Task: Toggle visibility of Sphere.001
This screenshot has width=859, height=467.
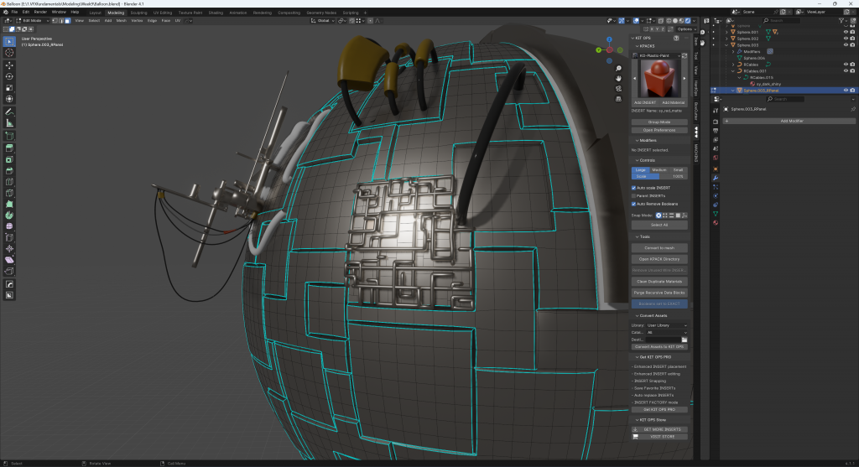Action: (846, 32)
